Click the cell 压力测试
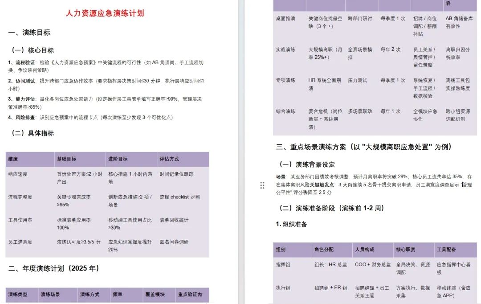This screenshot has width=481, height=304. click(358, 80)
